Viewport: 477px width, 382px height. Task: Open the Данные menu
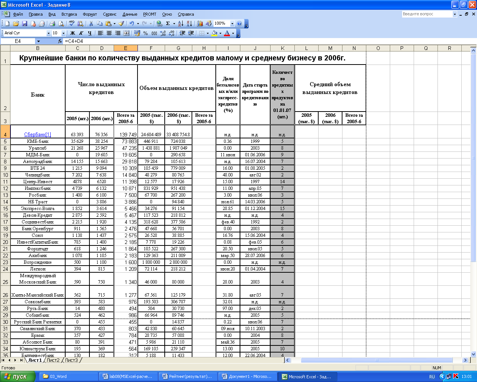tap(130, 14)
